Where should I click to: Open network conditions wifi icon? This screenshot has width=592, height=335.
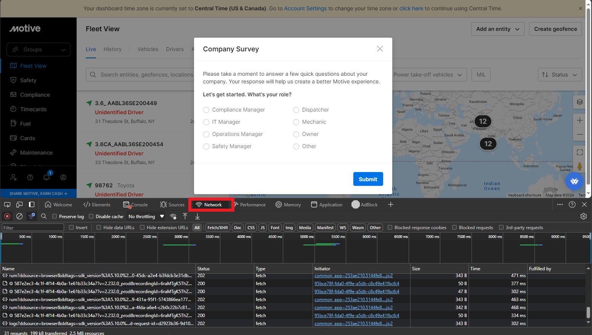173,216
